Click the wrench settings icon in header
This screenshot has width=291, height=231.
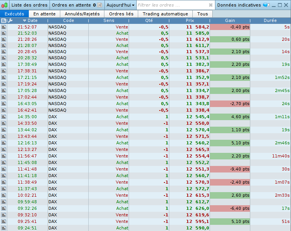[x=10, y=20]
